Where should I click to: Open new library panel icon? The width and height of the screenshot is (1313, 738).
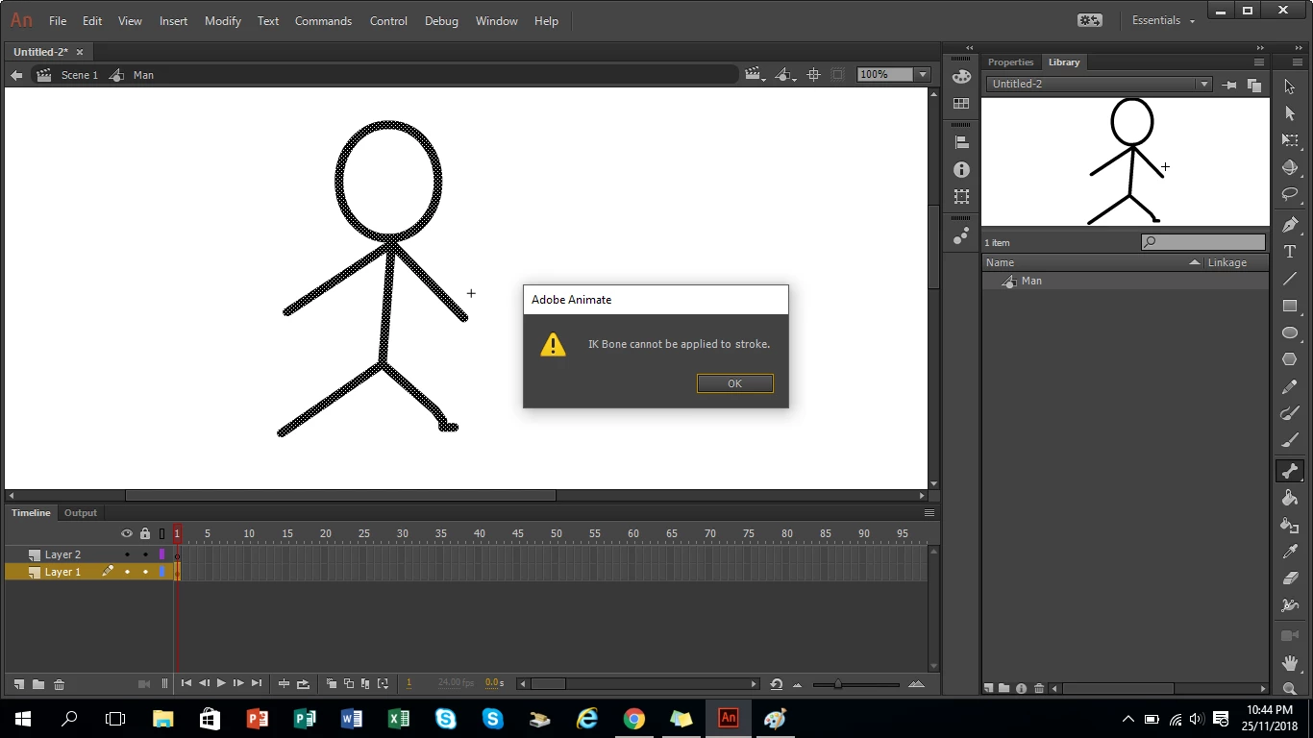tap(1253, 85)
